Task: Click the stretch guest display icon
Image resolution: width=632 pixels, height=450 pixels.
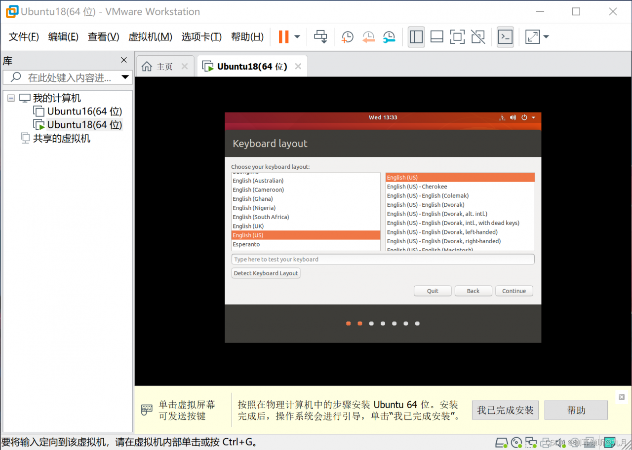Action: coord(532,37)
